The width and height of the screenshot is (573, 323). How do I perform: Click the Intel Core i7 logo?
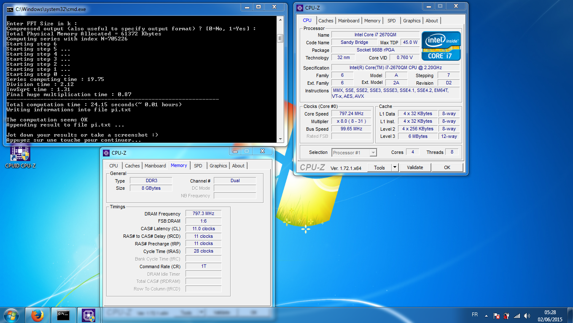point(441,46)
